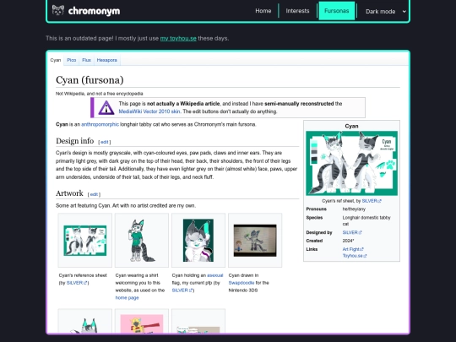
Task: Click the Created value 2024
Action: 348,241
